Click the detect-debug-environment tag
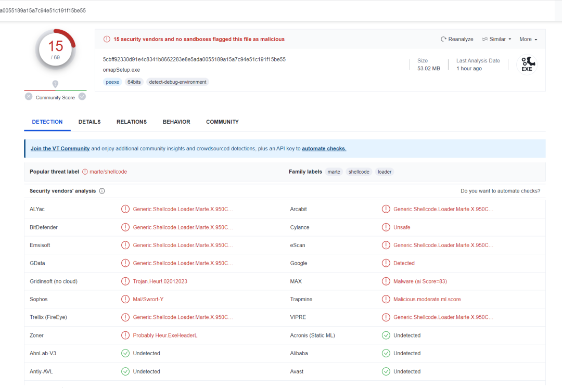Viewport: 562px width, 388px height. (x=178, y=82)
